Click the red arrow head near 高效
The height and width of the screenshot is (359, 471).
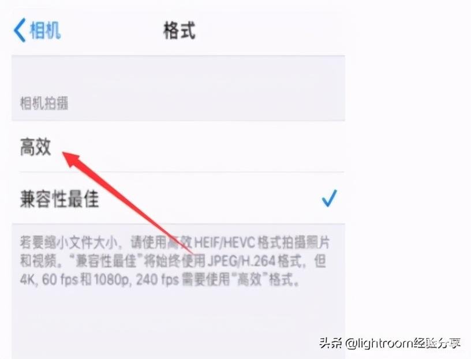pos(71,159)
